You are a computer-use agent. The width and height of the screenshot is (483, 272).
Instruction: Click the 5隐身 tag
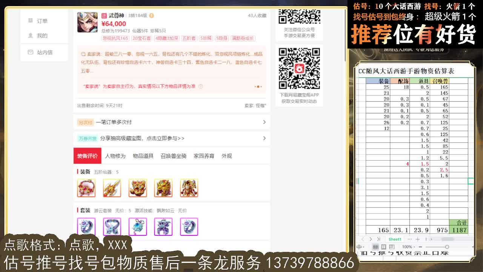[x=222, y=38]
